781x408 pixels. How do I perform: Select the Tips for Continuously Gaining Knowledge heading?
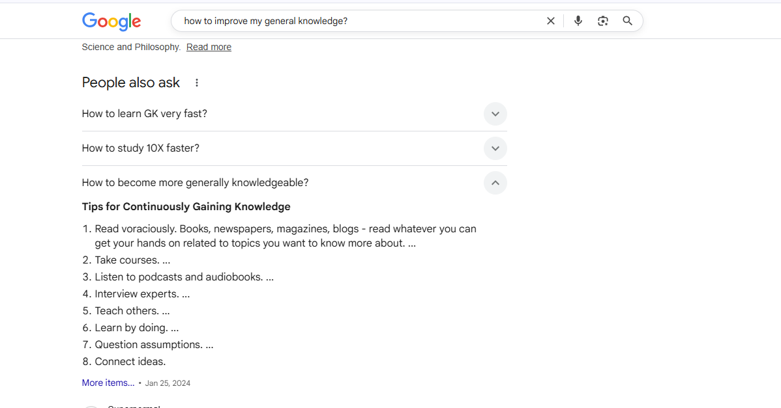pos(186,206)
